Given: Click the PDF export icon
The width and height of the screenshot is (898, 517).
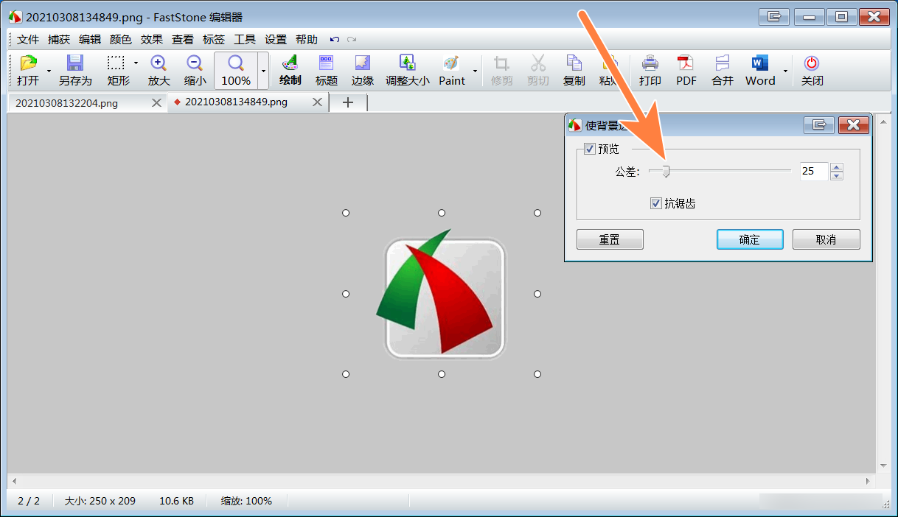Looking at the screenshot, I should [x=686, y=71].
